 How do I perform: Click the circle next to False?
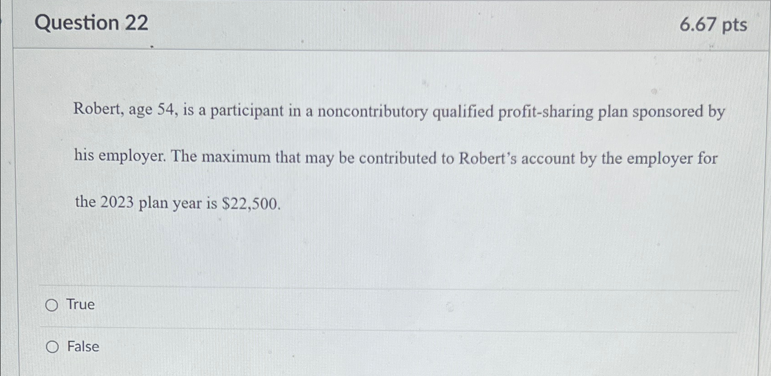pyautogui.click(x=53, y=347)
